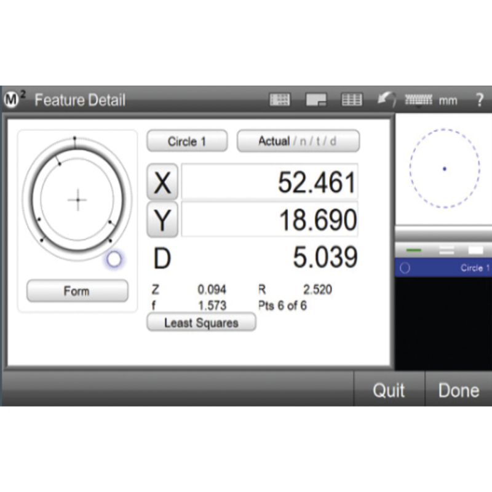The width and height of the screenshot is (492, 492).
Task: Open the help question mark icon
Action: point(479,100)
